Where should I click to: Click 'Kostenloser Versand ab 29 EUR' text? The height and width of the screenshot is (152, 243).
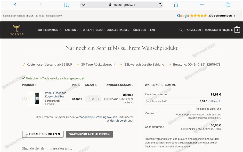coord(50,64)
